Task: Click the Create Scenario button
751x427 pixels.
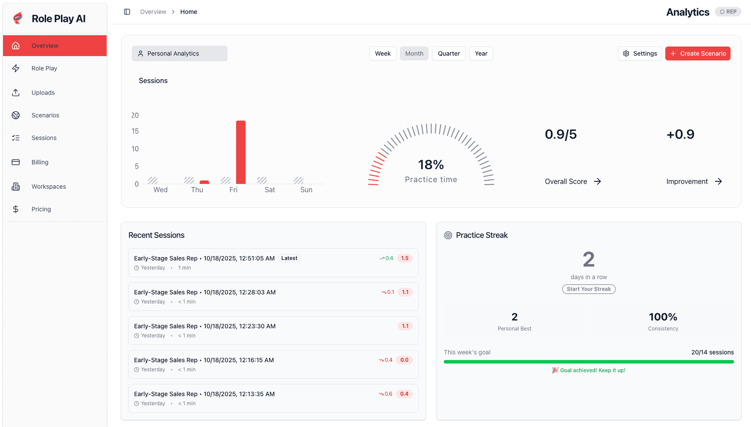Action: [698, 53]
